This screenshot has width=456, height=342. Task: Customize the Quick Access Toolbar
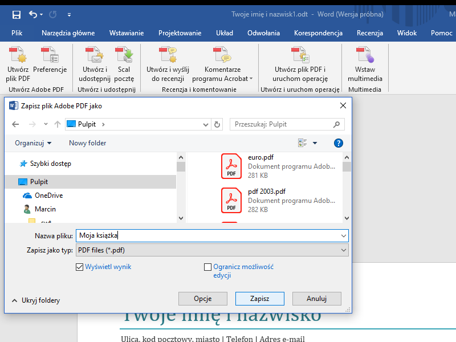[69, 15]
